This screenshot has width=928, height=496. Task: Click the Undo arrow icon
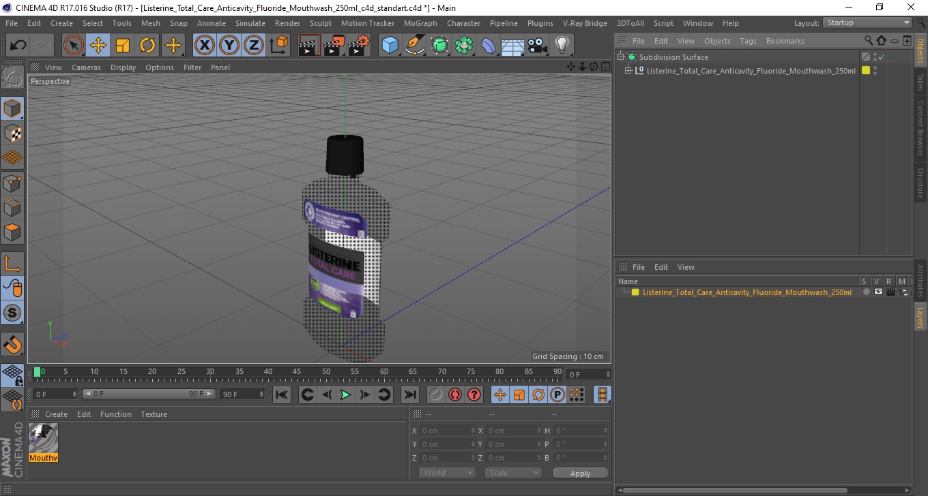tap(18, 46)
